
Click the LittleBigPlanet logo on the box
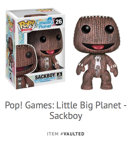(x=45, y=23)
